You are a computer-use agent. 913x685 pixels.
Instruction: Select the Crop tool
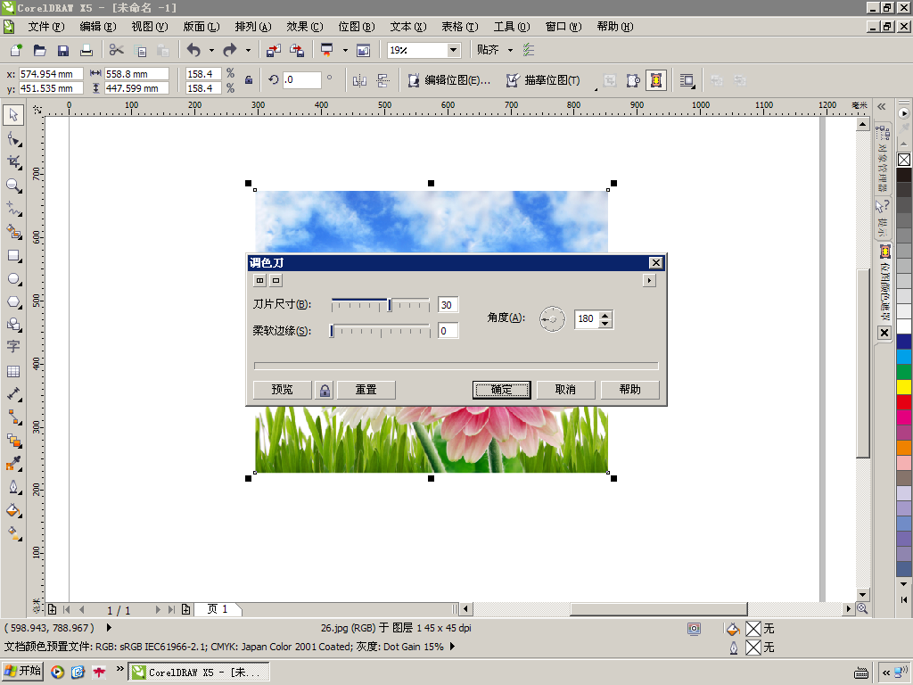click(x=13, y=162)
